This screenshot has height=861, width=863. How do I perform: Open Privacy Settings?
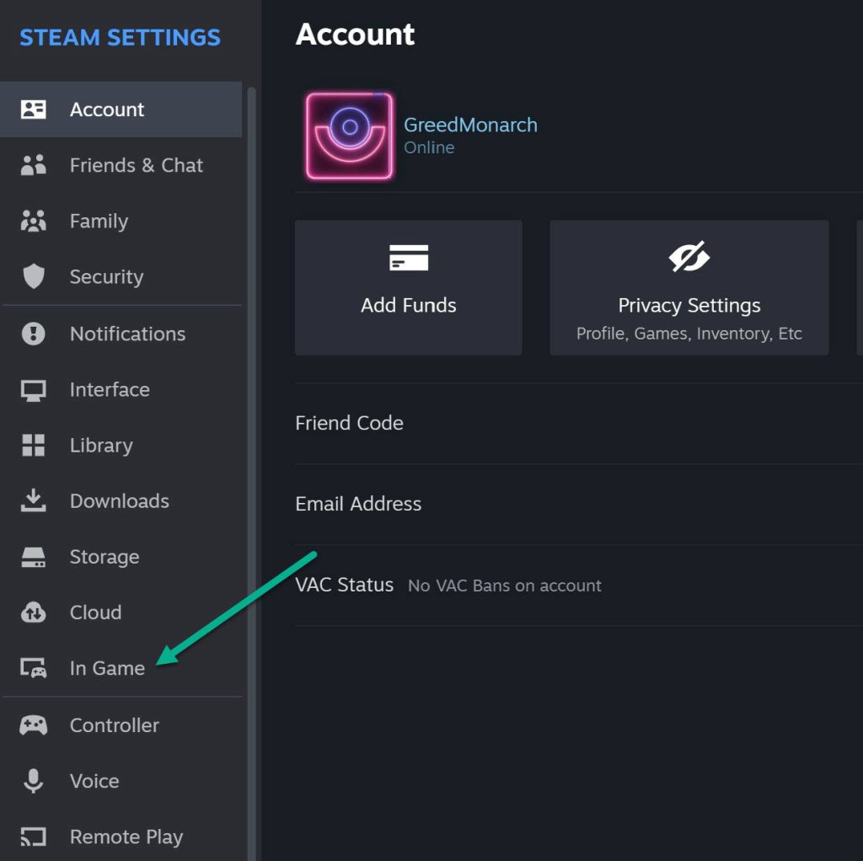coord(689,286)
